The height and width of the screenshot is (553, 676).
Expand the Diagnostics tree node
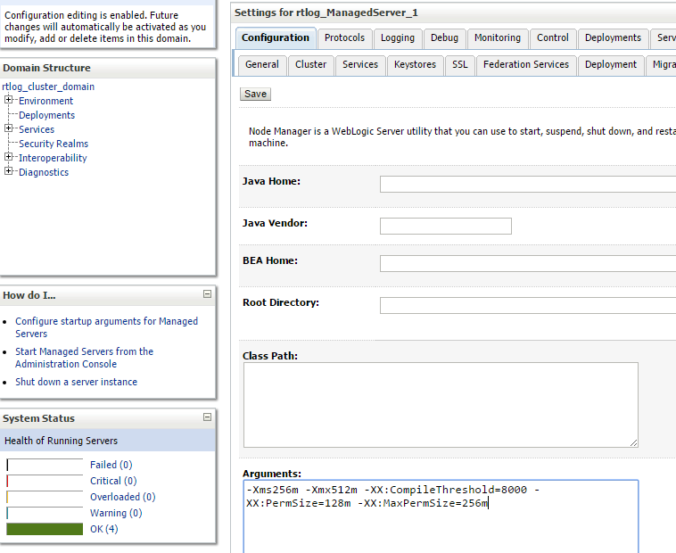tap(8, 171)
